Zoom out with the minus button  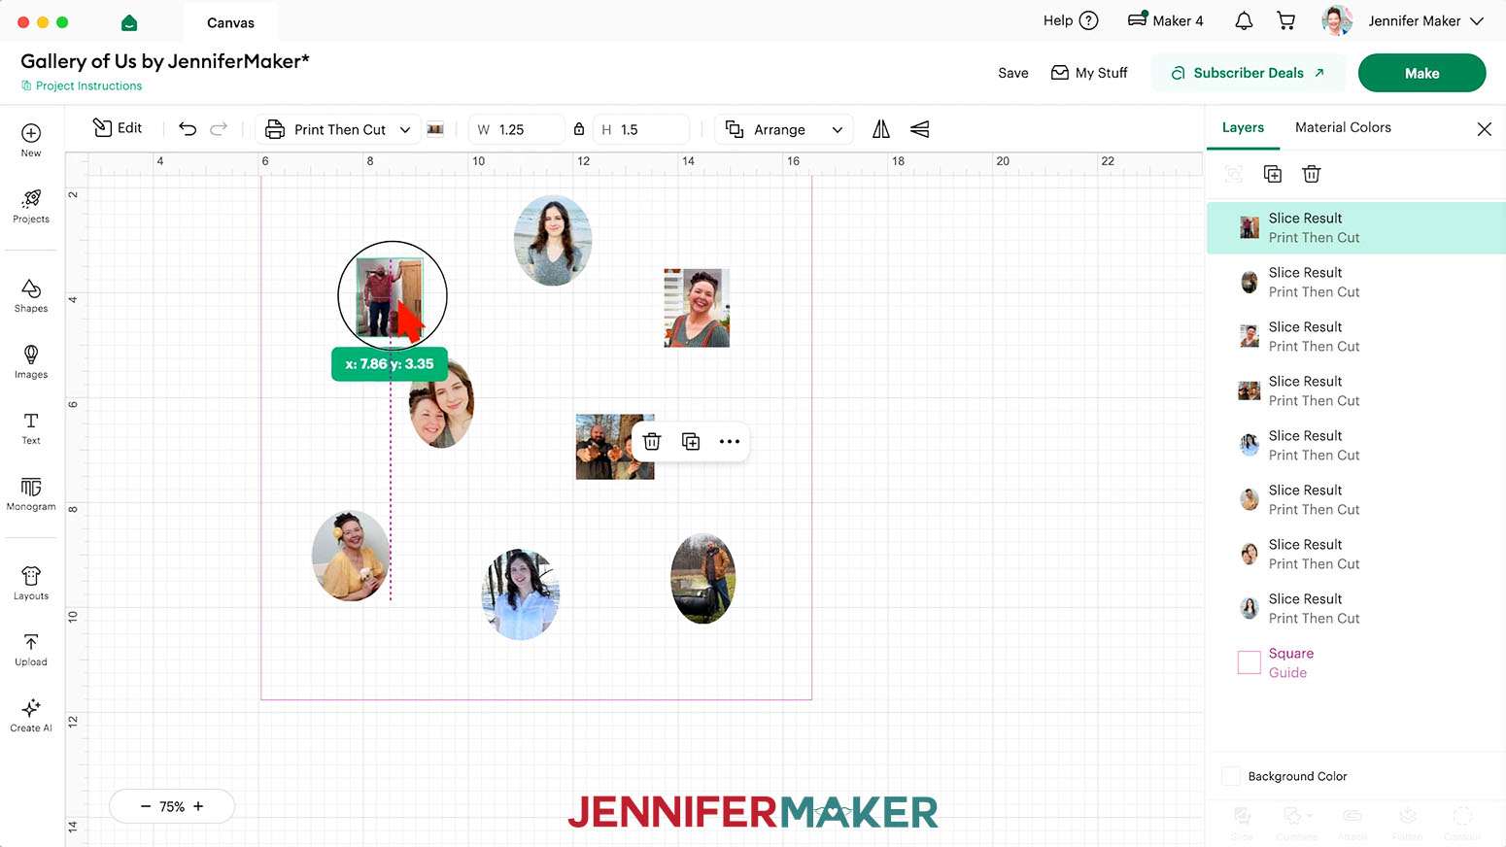146,806
